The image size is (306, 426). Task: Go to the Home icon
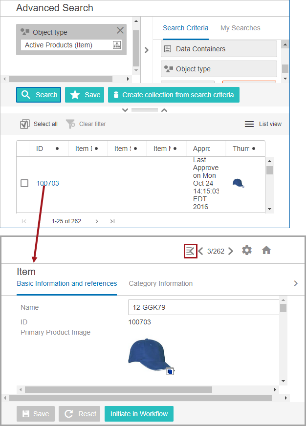[266, 250]
